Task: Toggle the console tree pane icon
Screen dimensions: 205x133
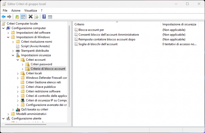Action: pyautogui.click(x=23, y=17)
